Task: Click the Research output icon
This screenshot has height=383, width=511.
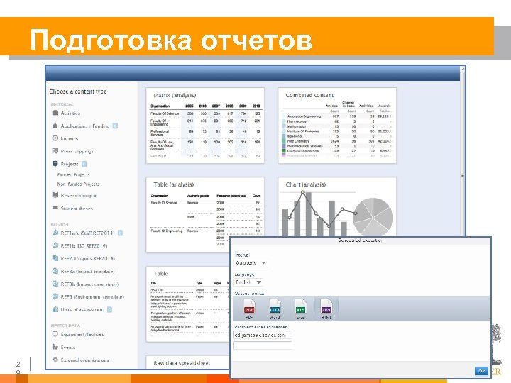Action: (55, 195)
